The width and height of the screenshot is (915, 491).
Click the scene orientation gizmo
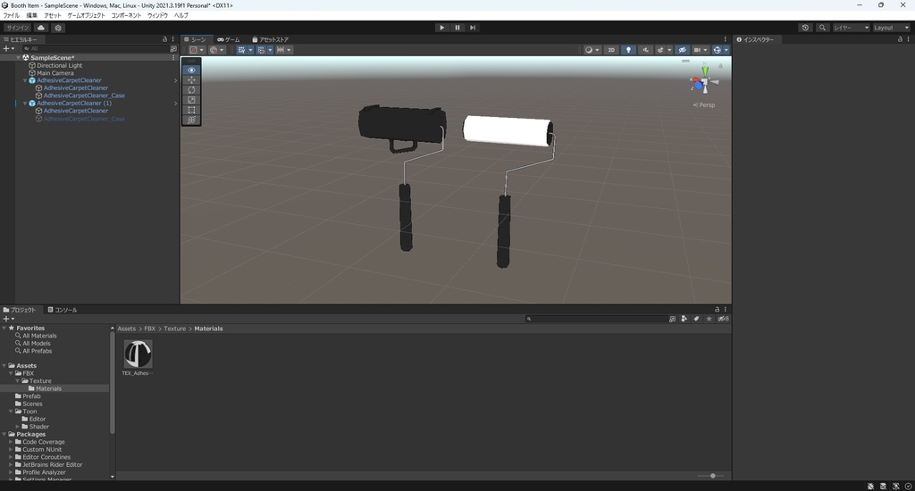704,83
